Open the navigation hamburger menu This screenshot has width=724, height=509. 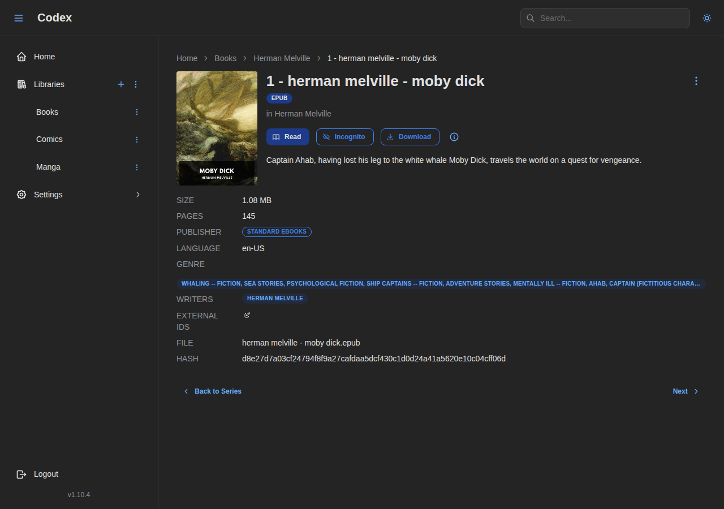[19, 18]
